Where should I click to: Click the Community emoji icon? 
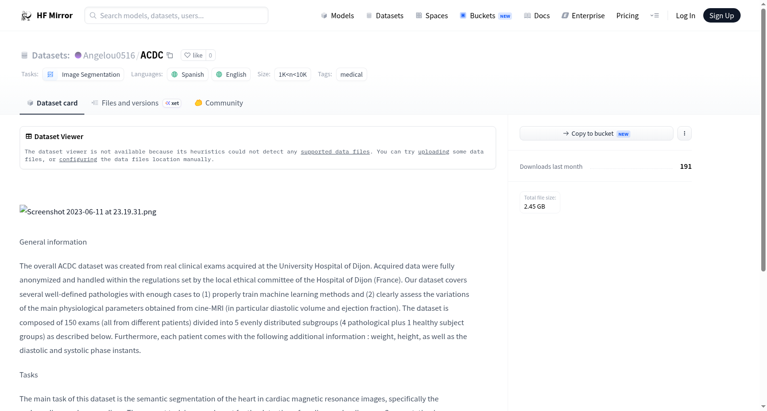point(198,103)
